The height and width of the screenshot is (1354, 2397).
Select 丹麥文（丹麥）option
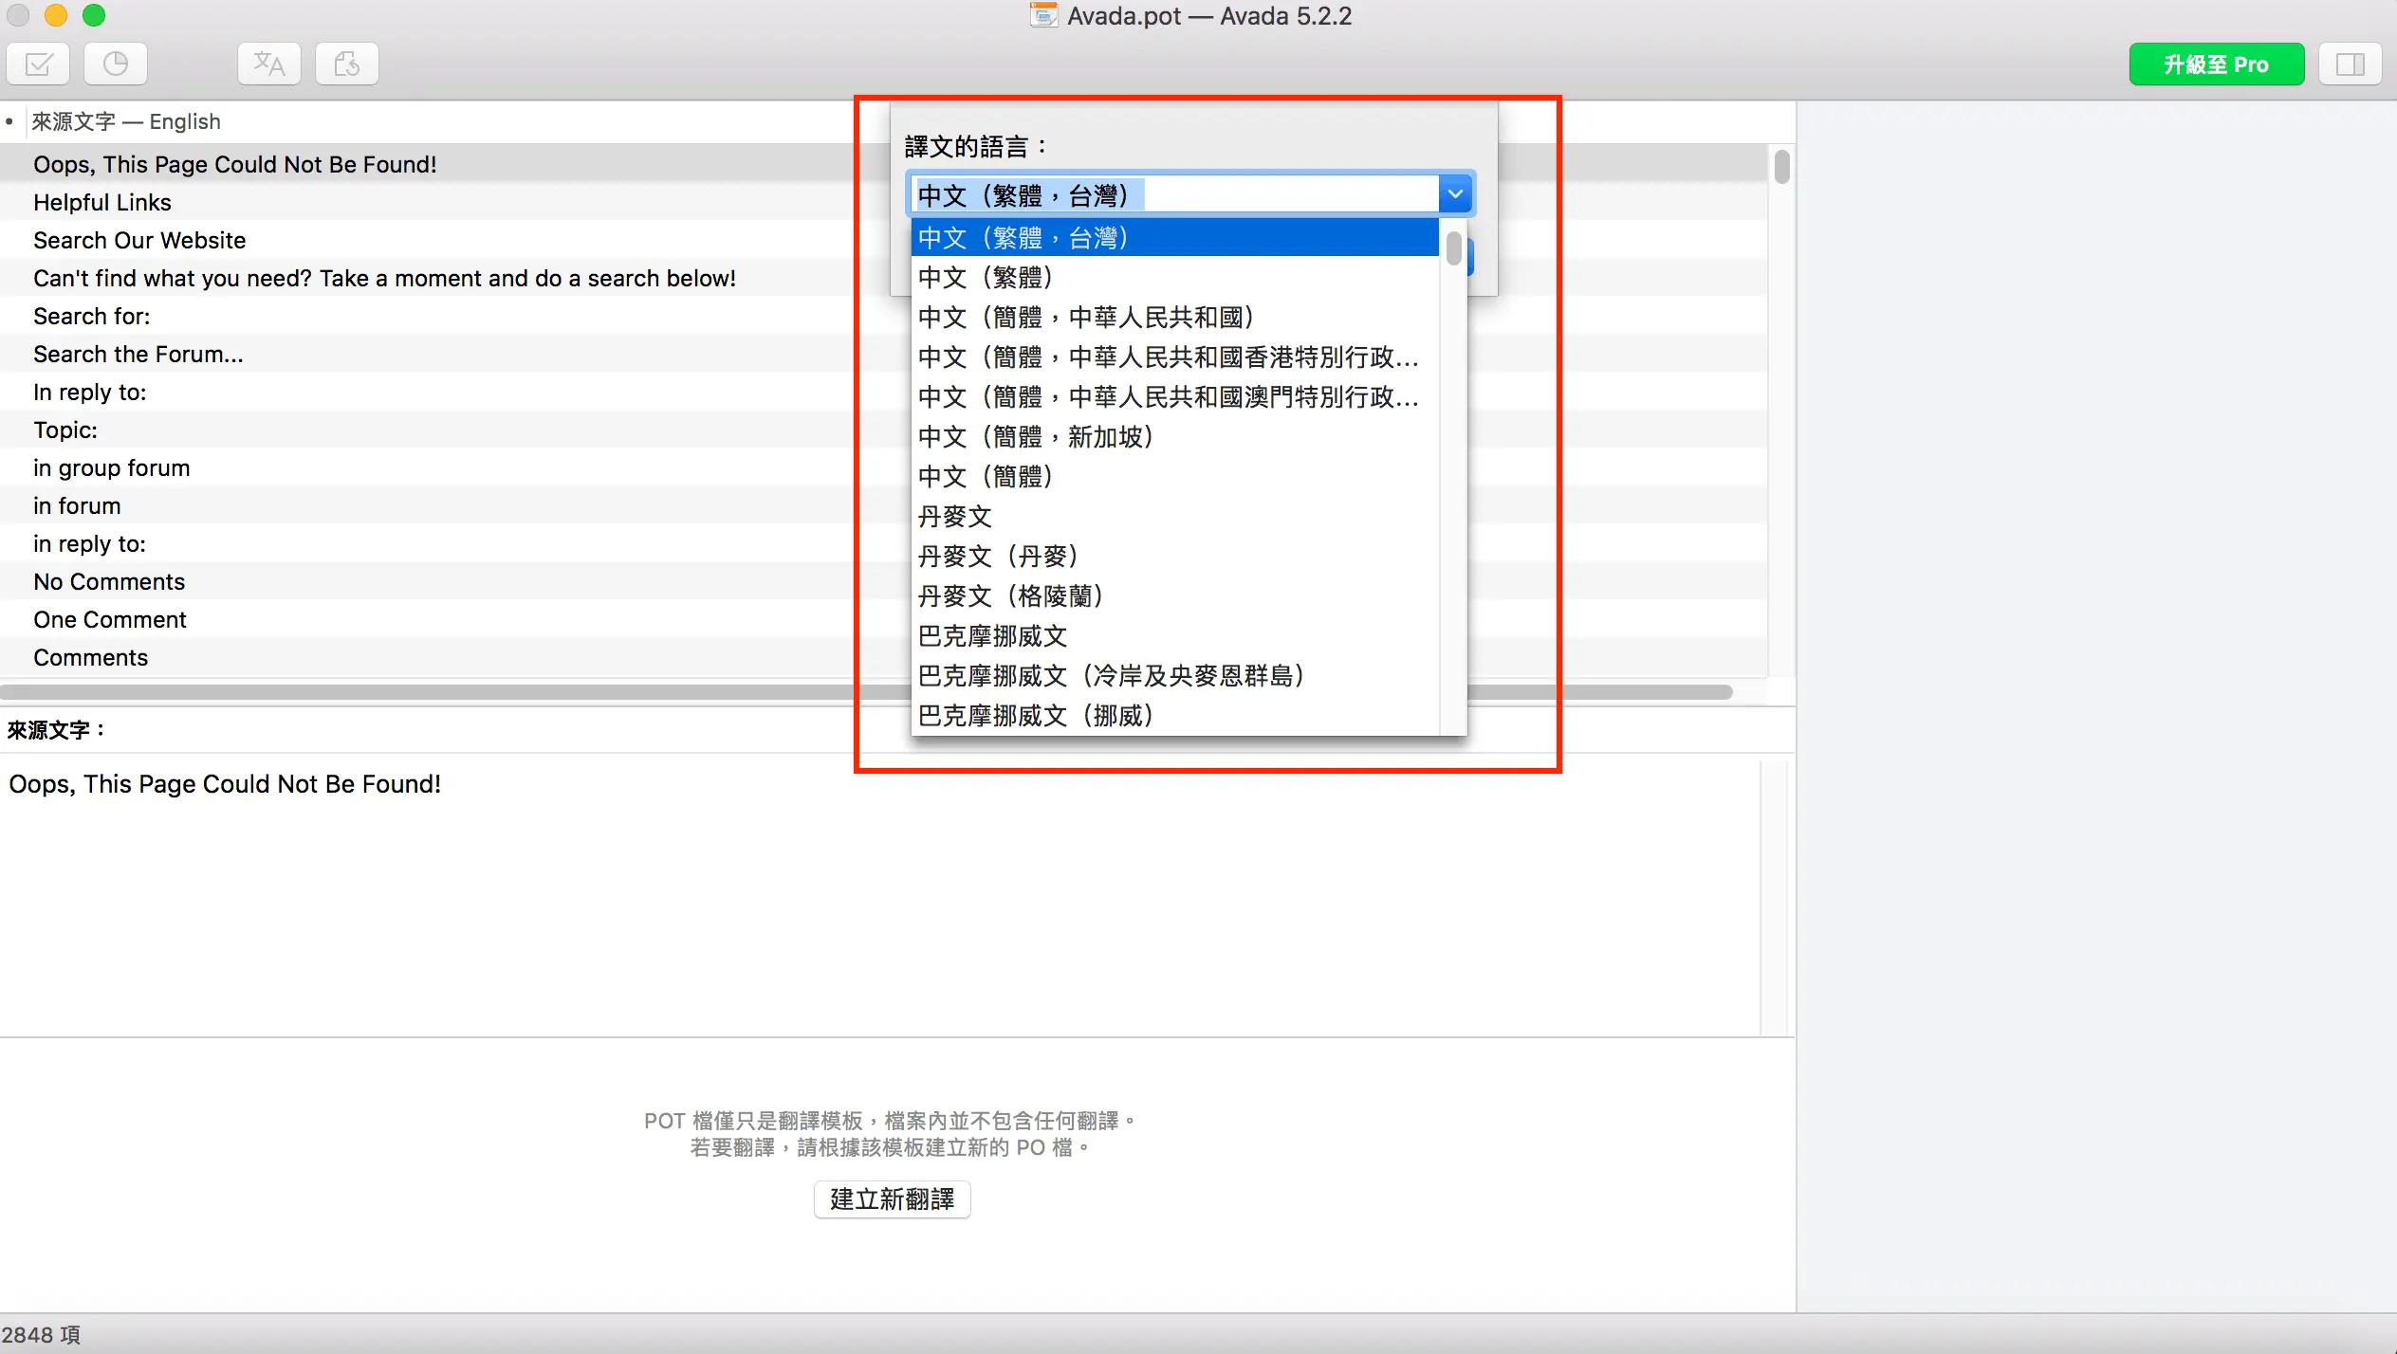[1174, 556]
